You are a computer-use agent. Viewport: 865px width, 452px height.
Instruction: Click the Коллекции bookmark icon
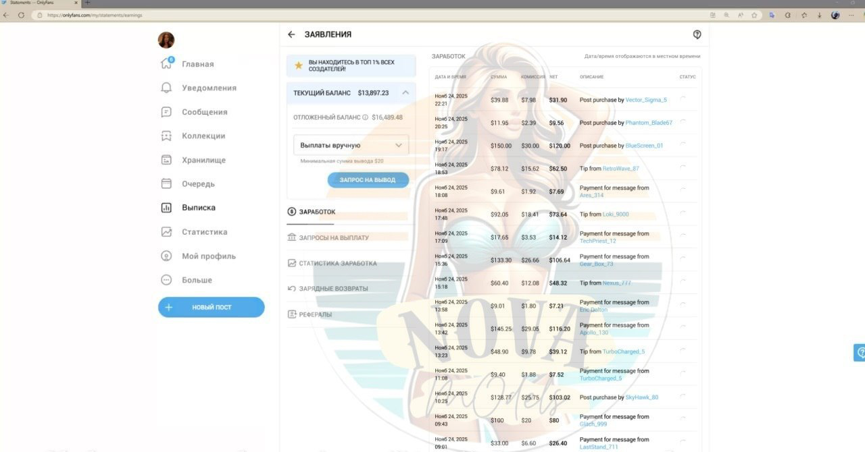[166, 136]
